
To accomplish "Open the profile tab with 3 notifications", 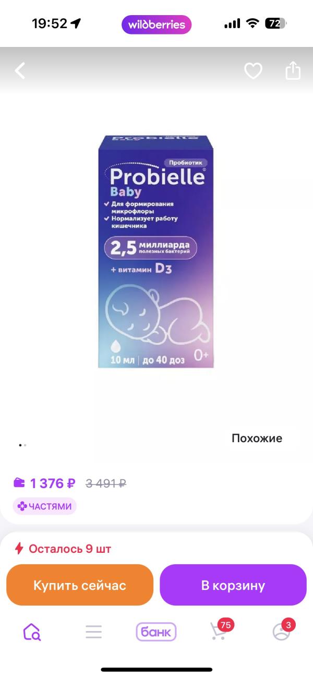I will tap(282, 631).
